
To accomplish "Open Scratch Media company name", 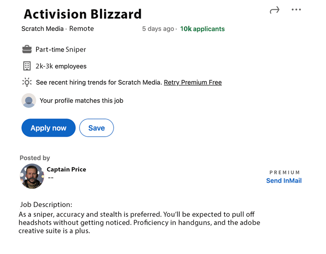I will coord(43,29).
